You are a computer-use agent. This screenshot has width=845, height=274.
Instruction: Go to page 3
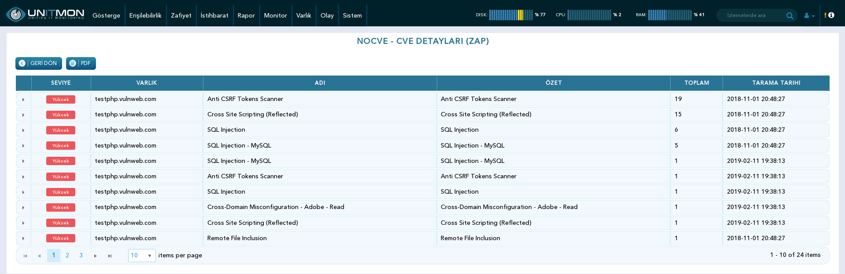(x=81, y=255)
